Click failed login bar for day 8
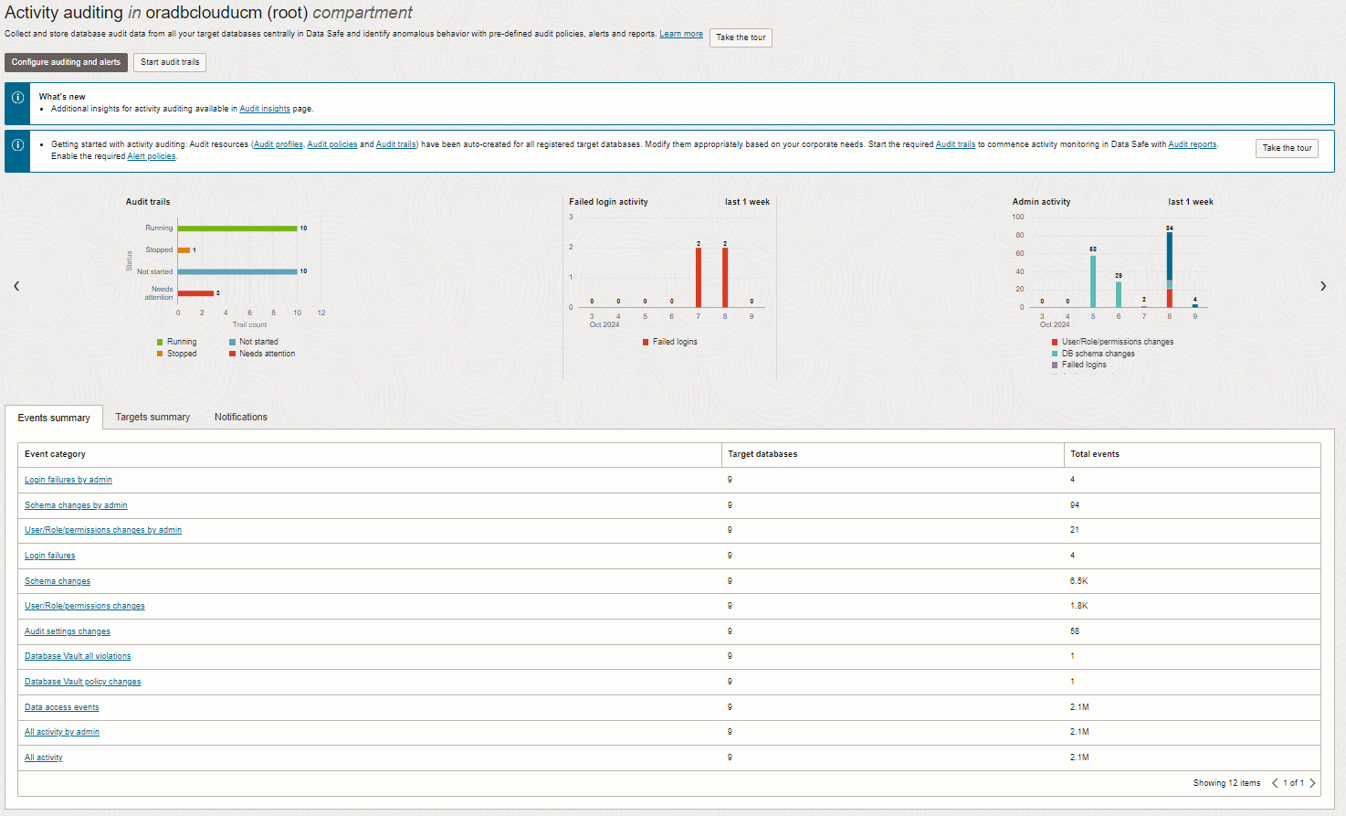The width and height of the screenshot is (1346, 816). 725,277
